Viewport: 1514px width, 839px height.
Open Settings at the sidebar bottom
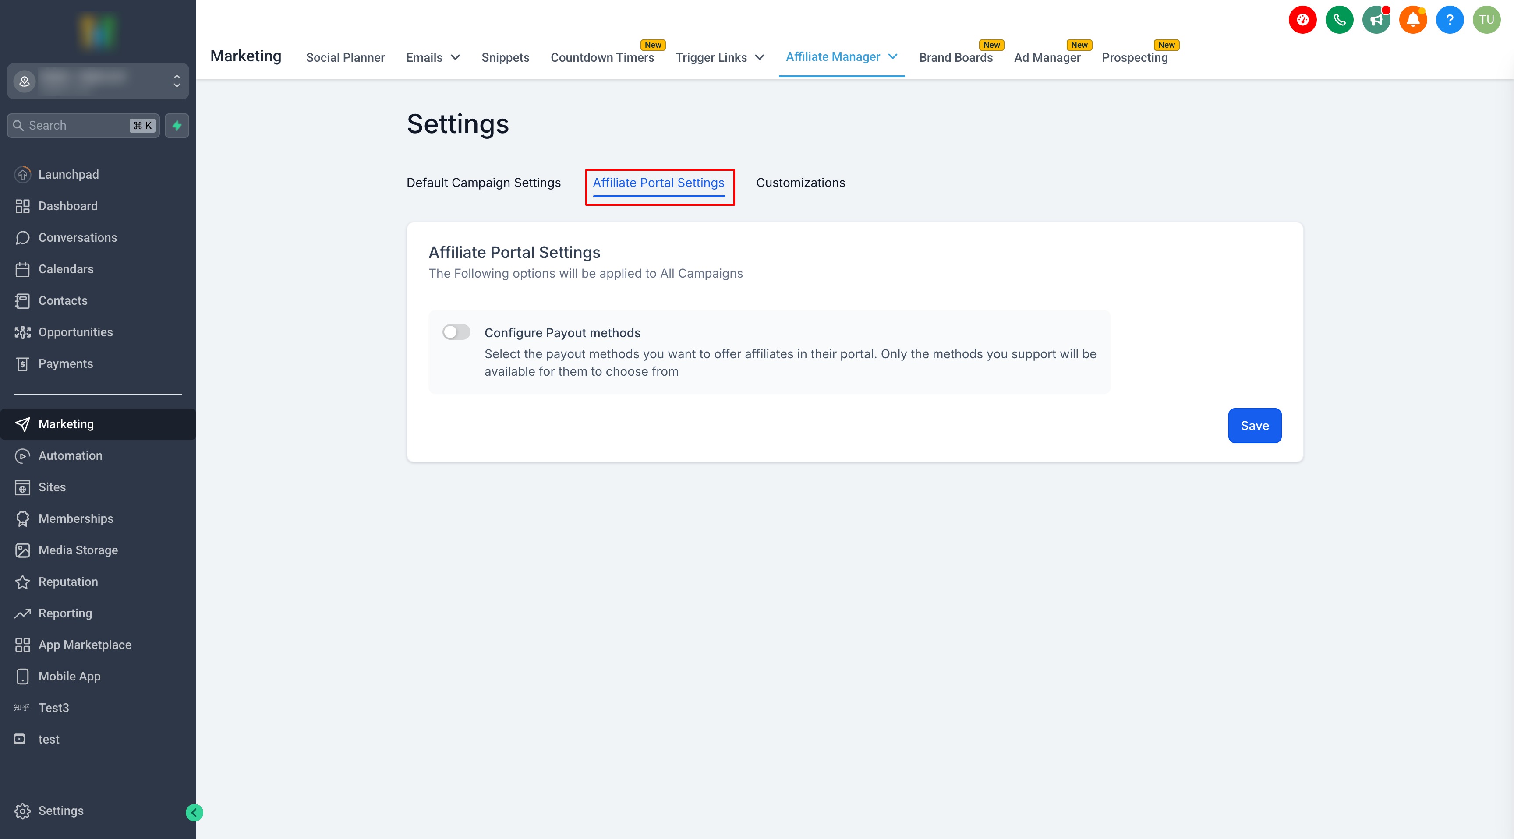click(60, 810)
